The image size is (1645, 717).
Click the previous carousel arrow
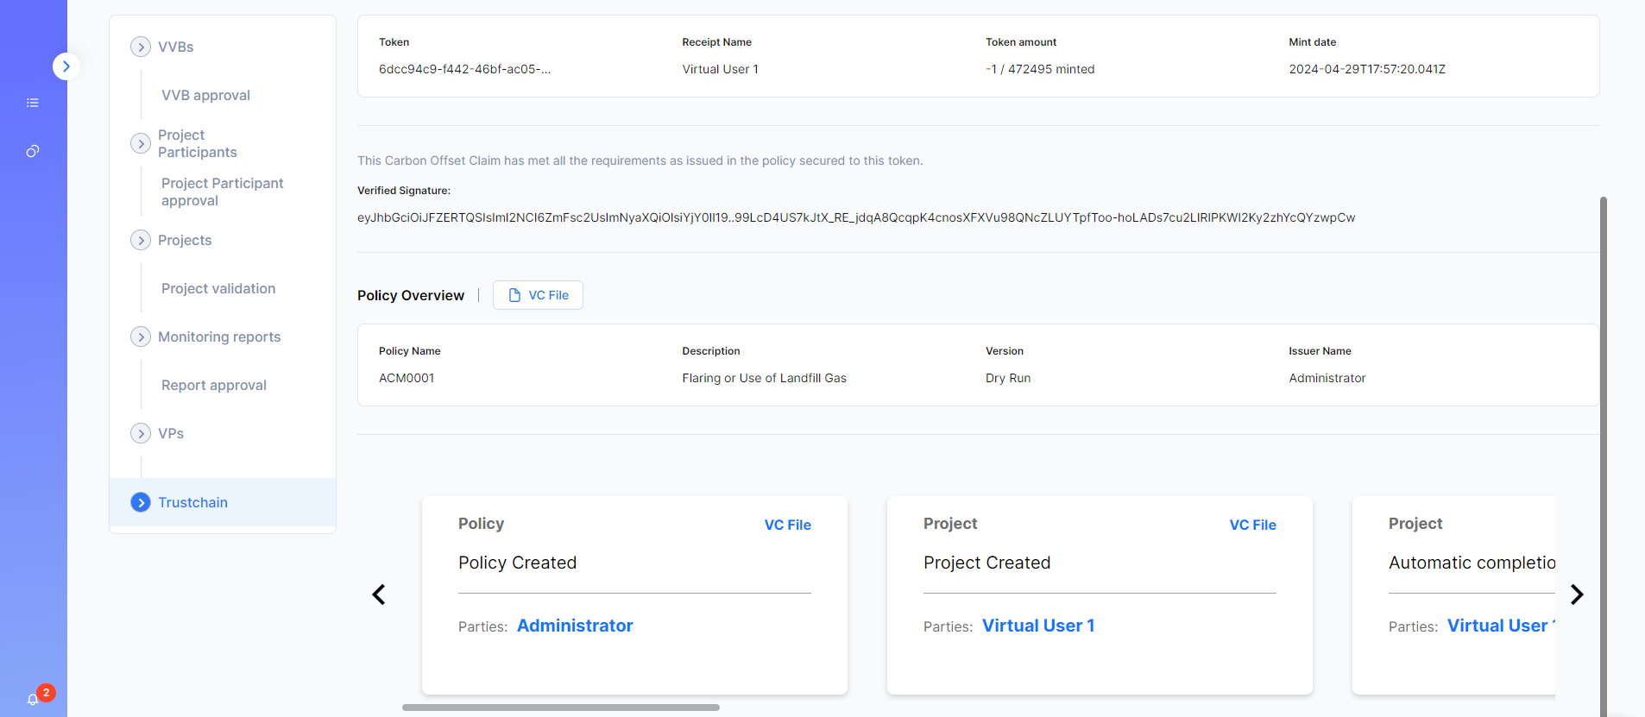379,594
